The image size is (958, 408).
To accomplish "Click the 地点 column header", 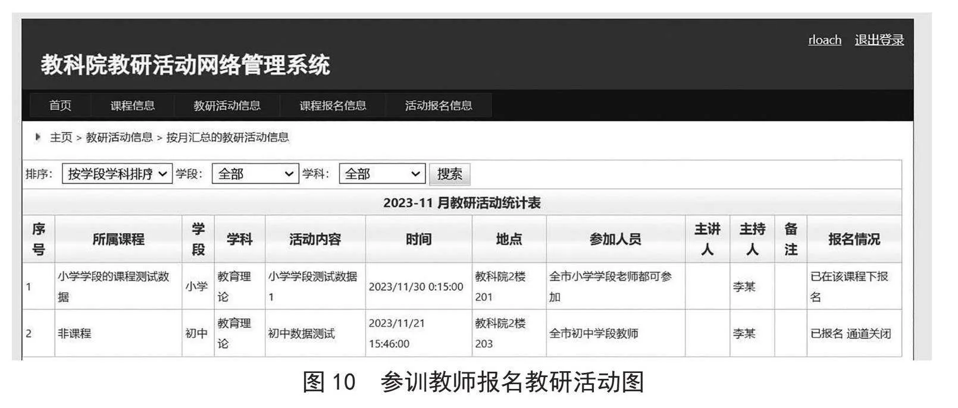I will [x=509, y=239].
